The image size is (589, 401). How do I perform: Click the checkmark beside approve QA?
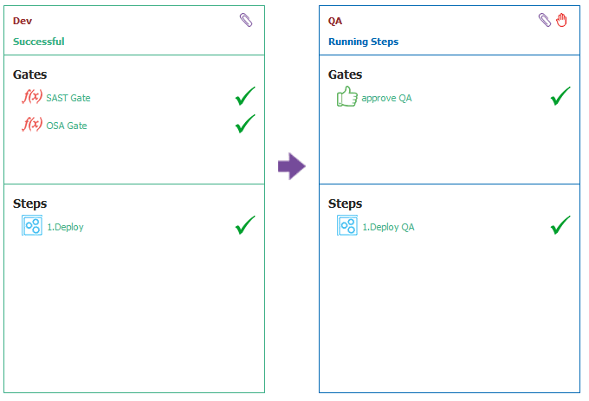pyautogui.click(x=560, y=96)
